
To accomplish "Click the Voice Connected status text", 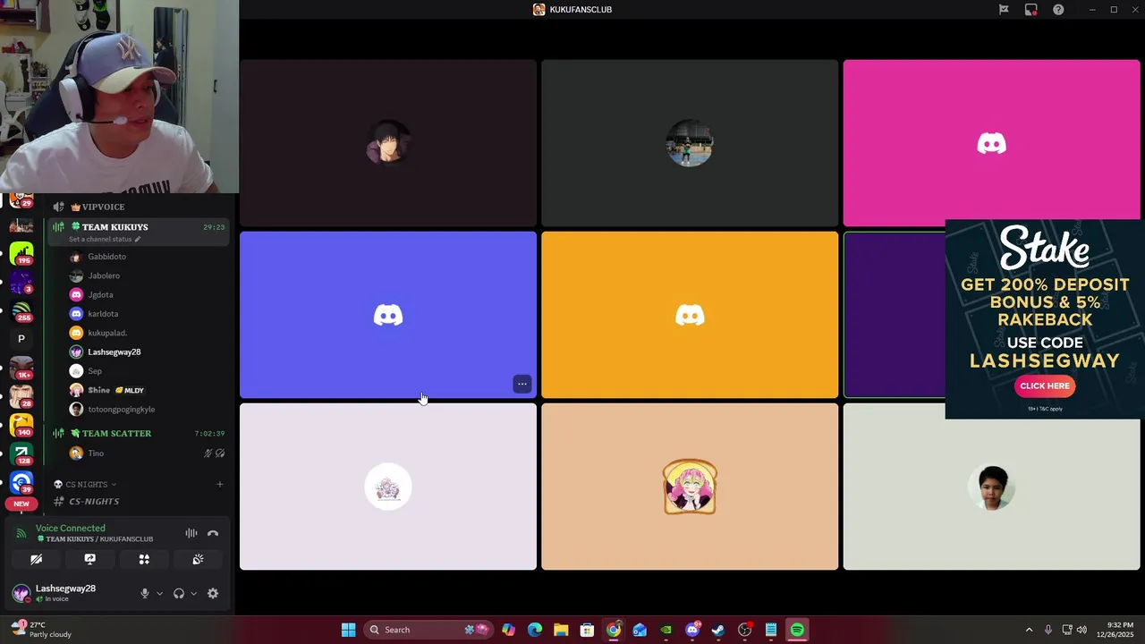I will (70, 528).
